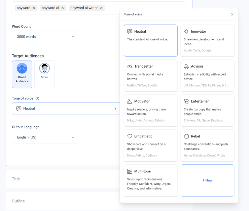Click the Entertainer balloons icon
This screenshot has height=211, width=249.
point(186,101)
